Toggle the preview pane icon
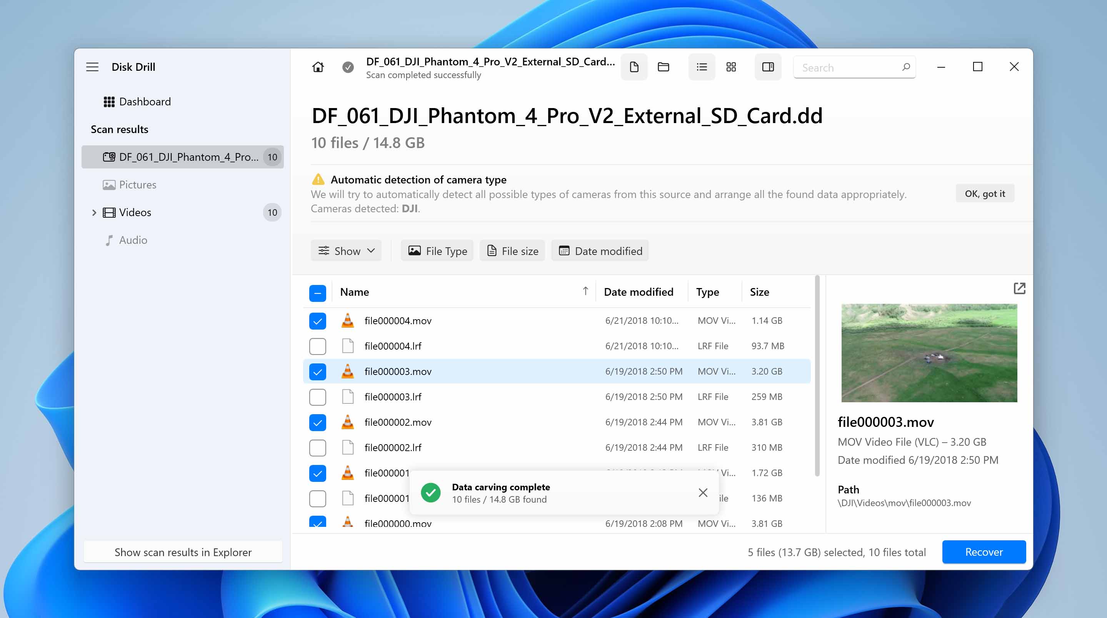 768,67
